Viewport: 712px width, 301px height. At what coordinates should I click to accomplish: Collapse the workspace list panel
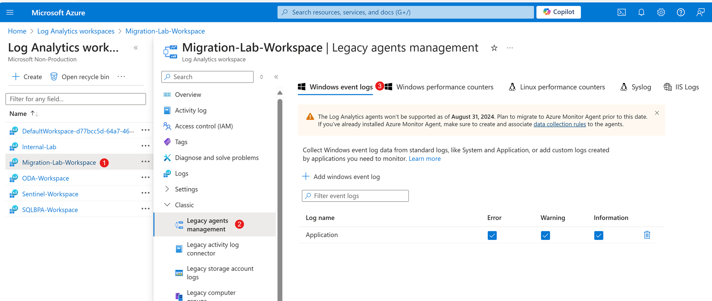click(x=136, y=48)
